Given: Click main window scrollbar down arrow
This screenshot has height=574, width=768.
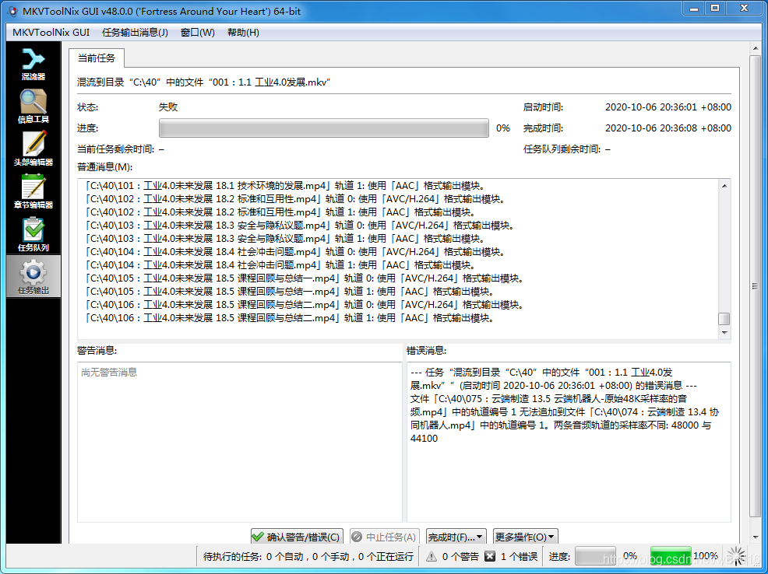Looking at the screenshot, I should click(x=755, y=537).
